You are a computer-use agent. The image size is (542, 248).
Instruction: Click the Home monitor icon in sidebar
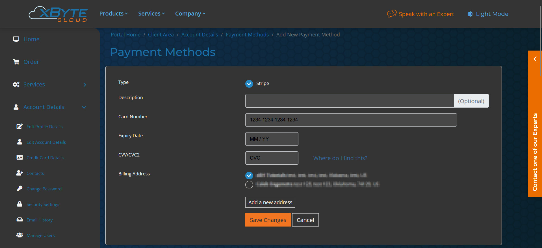[16, 39]
